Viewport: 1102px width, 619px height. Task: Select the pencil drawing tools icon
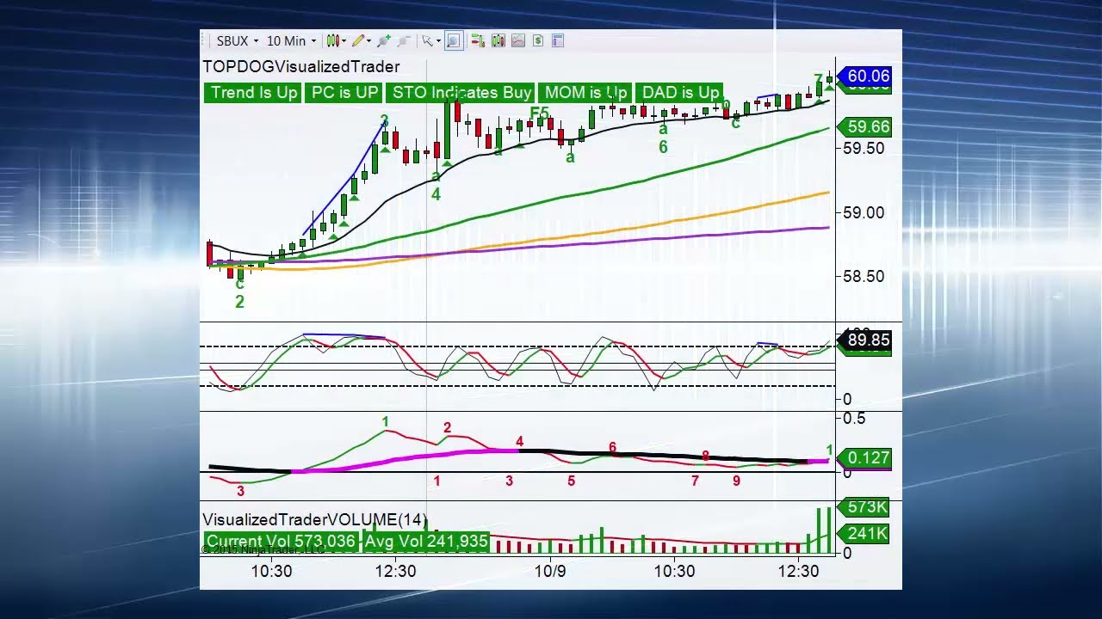tap(358, 40)
